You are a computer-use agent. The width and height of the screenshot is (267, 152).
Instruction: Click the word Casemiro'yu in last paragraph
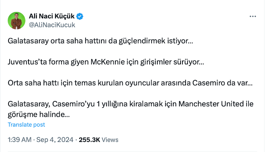(73, 104)
